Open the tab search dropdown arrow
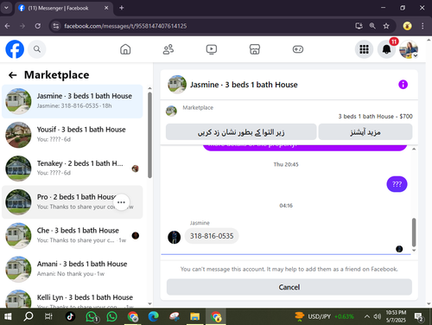 pos(6,8)
